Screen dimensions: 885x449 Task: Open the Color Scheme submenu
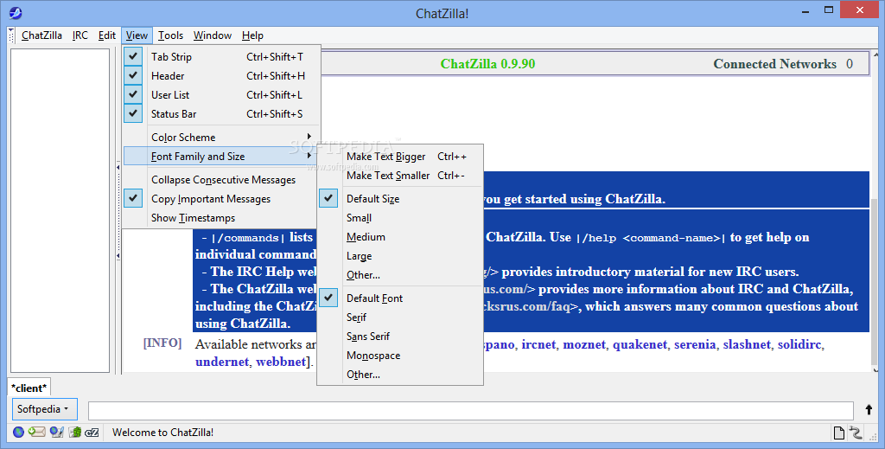click(x=221, y=138)
